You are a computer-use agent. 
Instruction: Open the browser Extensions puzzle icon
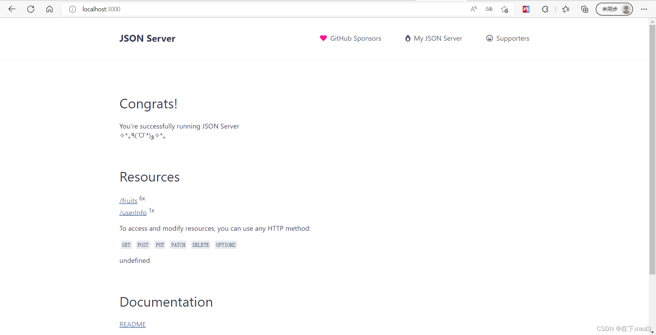point(545,9)
